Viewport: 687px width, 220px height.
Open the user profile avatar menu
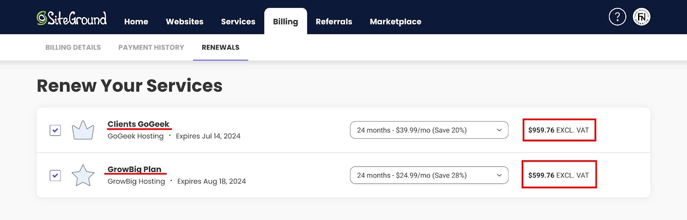click(641, 17)
